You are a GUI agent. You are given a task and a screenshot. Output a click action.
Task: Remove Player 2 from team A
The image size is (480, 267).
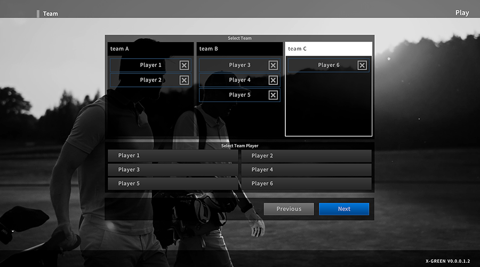coord(184,80)
